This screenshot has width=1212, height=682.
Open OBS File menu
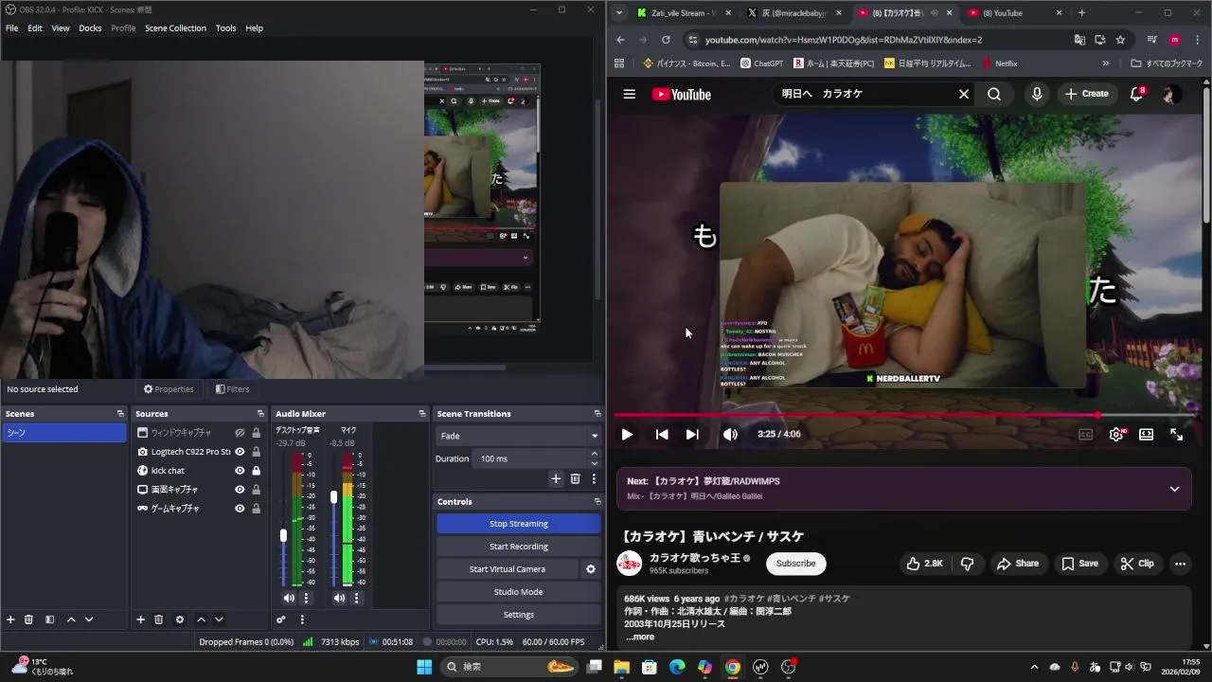11,28
